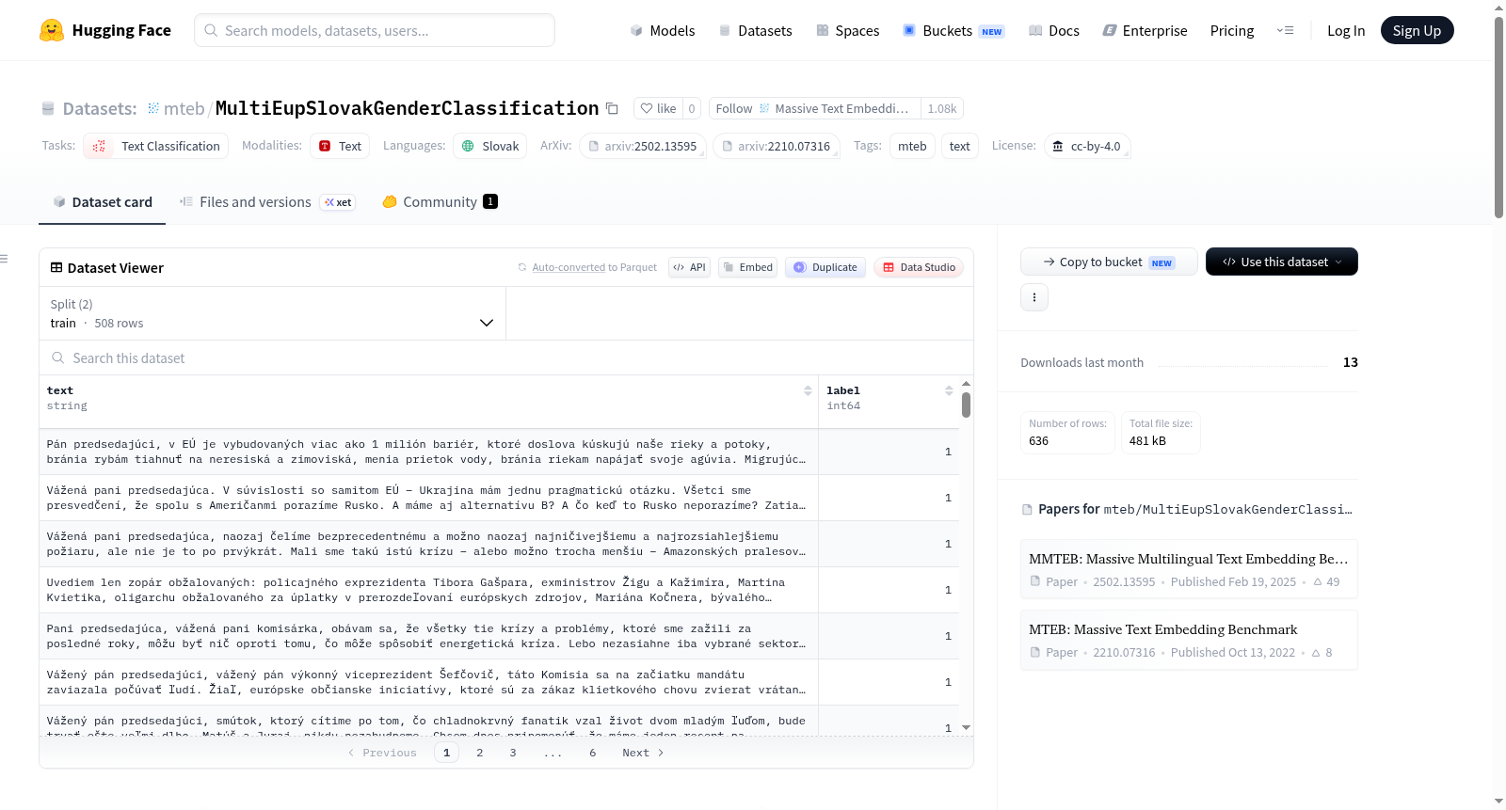Click the cc-by-4.0 license tag

pyautogui.click(x=1087, y=146)
